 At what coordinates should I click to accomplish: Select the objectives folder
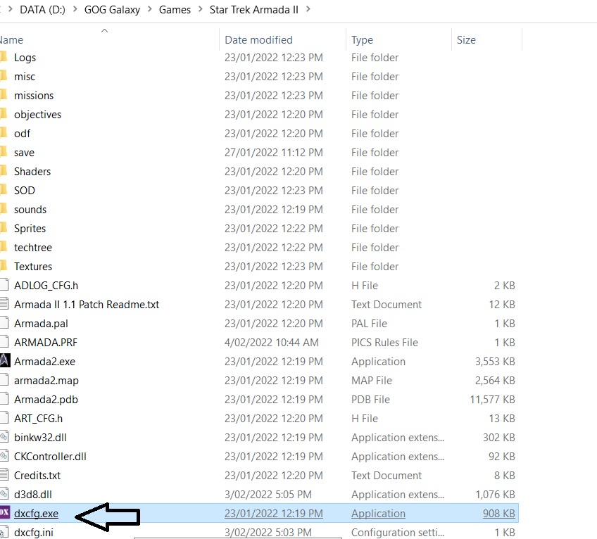click(x=38, y=115)
